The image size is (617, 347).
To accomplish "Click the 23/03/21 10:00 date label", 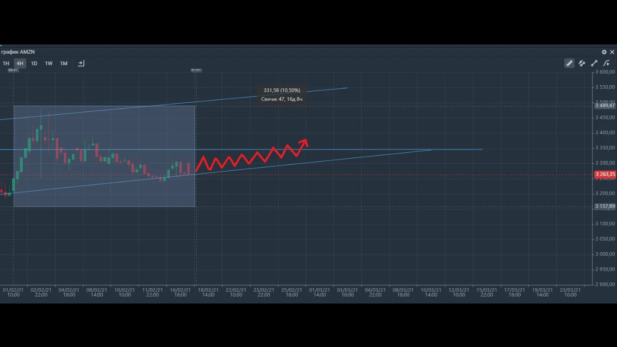I will pyautogui.click(x=570, y=292).
